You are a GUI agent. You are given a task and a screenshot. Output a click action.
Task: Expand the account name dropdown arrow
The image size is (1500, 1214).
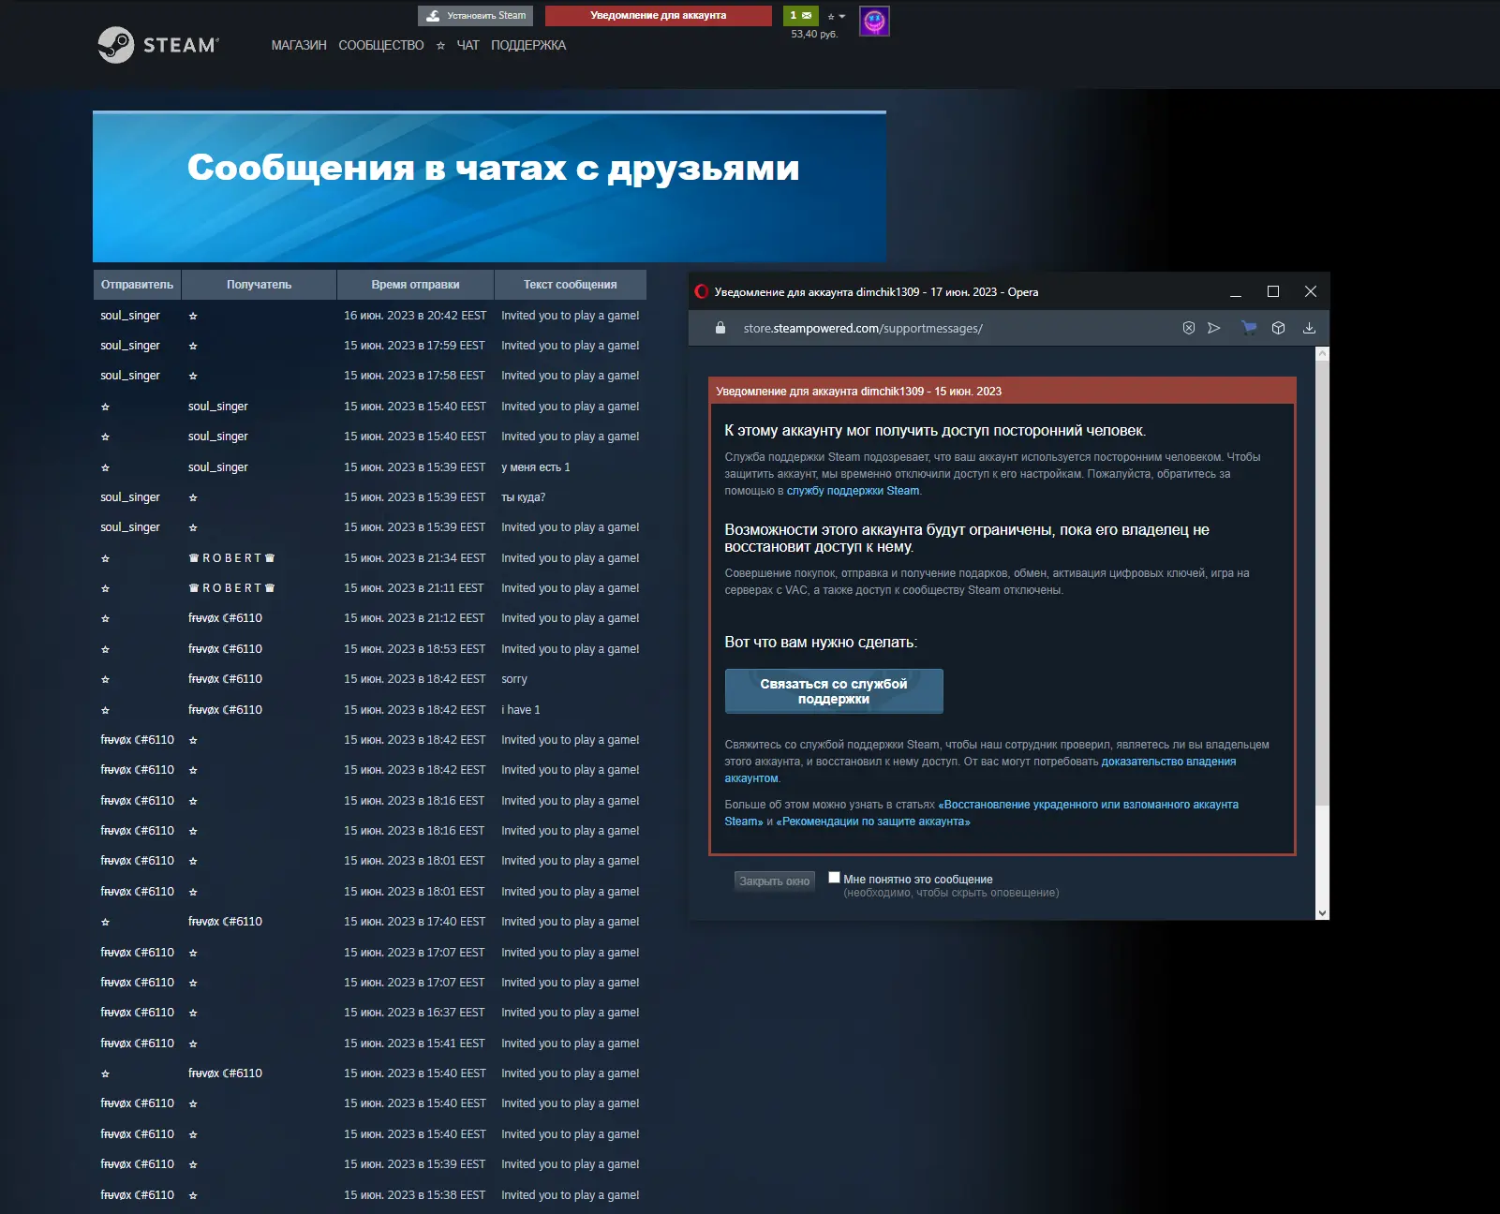pyautogui.click(x=841, y=17)
